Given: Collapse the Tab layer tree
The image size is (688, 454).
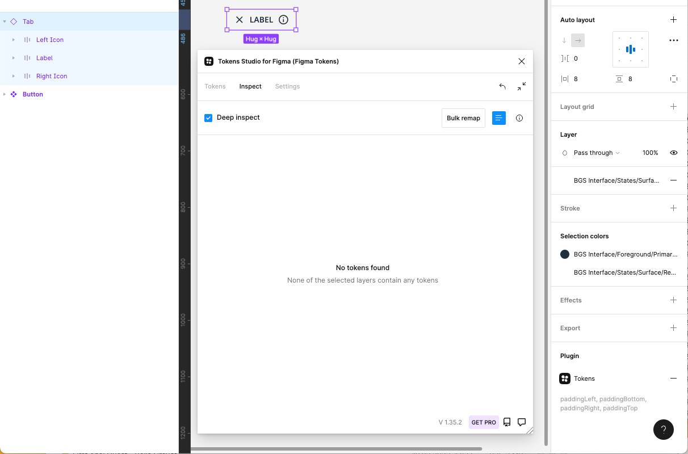Looking at the screenshot, I should [x=5, y=22].
